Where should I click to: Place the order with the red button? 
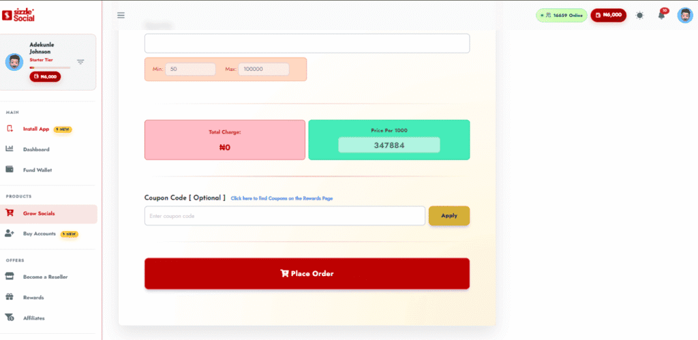(307, 274)
